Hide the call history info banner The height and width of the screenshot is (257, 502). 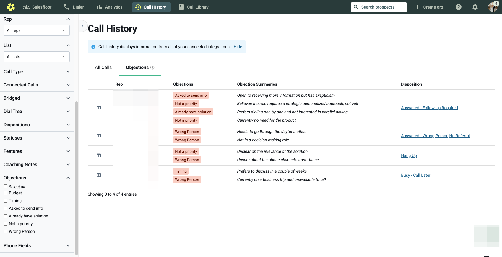[x=238, y=47]
